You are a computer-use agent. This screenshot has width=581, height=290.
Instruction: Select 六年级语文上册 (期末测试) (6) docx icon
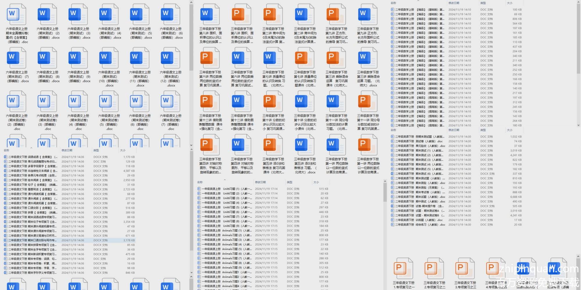tap(171, 14)
